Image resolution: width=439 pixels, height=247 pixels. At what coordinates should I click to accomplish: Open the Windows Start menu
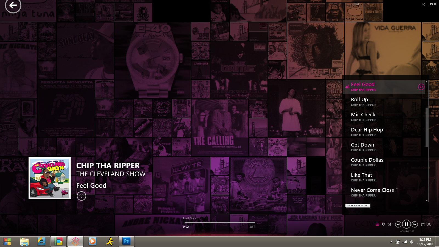(7, 242)
